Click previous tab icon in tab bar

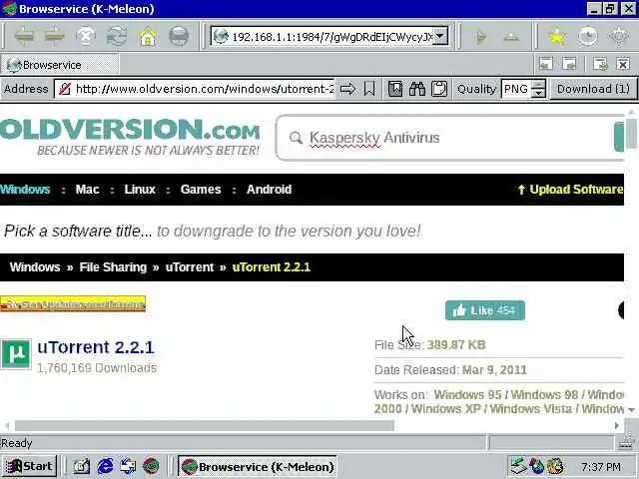(x=546, y=64)
